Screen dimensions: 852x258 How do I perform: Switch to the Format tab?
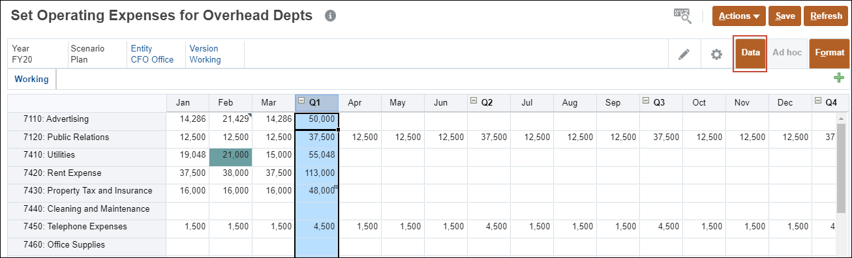click(x=829, y=53)
